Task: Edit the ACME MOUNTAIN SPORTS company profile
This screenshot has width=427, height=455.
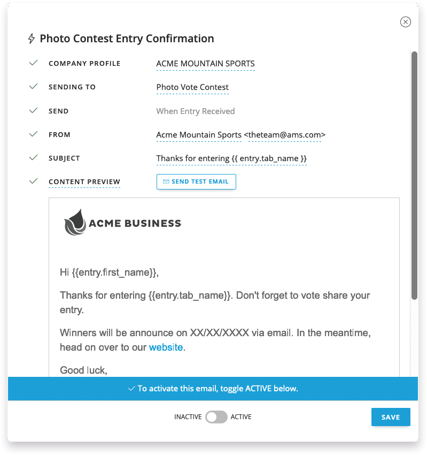Action: coord(205,64)
